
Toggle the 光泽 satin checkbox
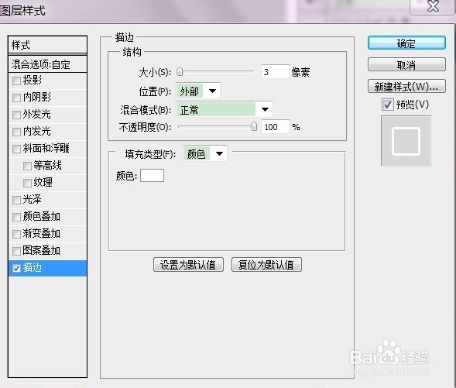pos(16,200)
